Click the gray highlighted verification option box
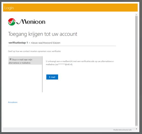The width and height of the screenshot is (142, 134). (25, 60)
